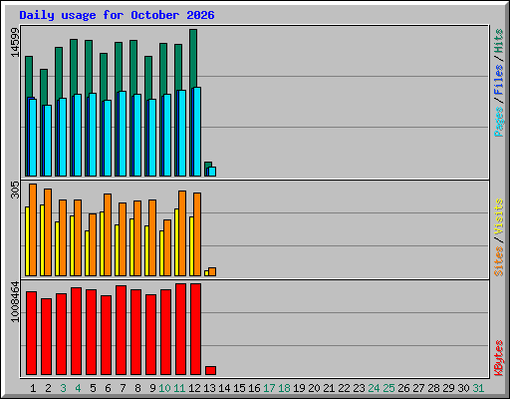Screen dimensions: 510x399
Task: Click green weekend day 24 label
Action: [x=374, y=388]
